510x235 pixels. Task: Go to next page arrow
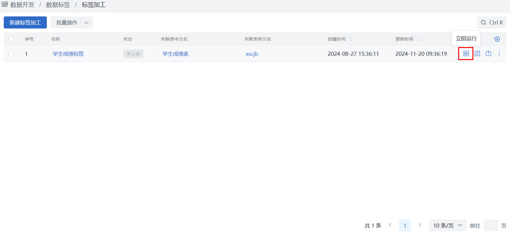(420, 225)
